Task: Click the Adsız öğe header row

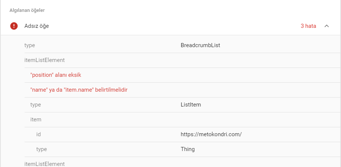Action: point(170,26)
